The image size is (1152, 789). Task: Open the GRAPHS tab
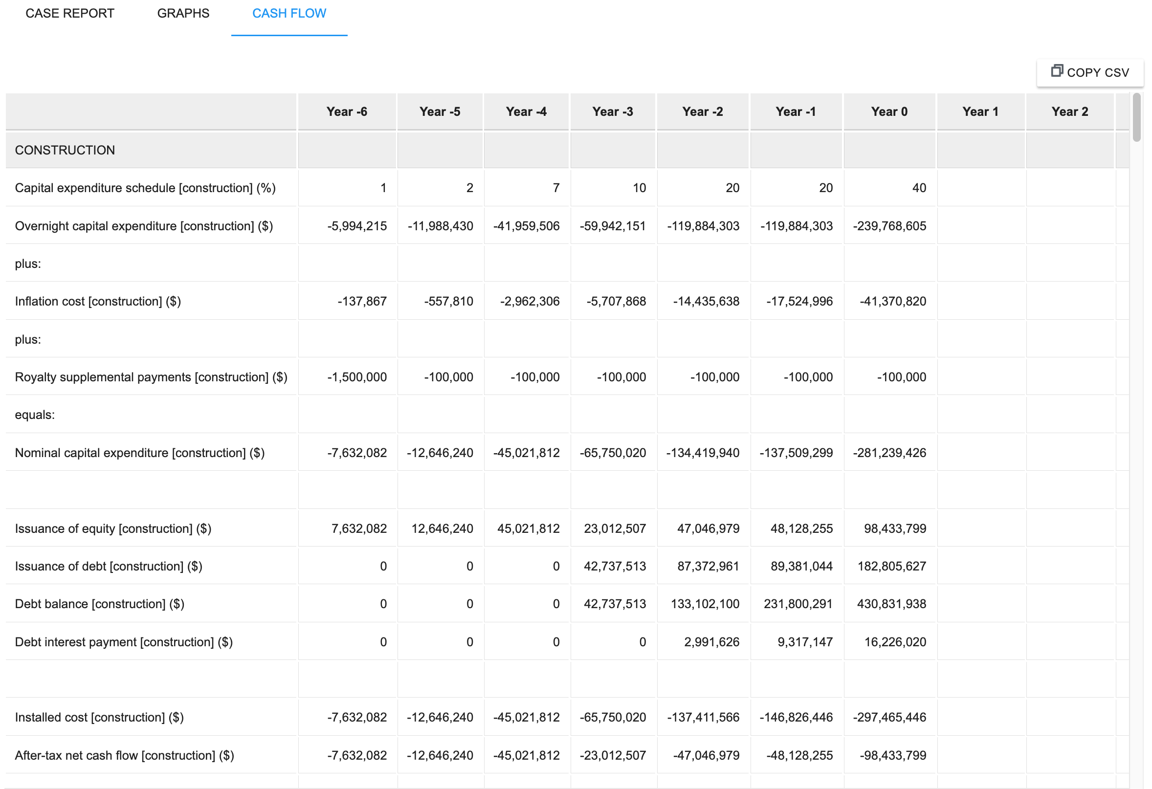183,13
